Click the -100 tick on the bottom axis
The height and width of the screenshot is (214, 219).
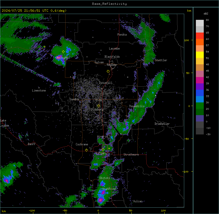click(x=32, y=210)
